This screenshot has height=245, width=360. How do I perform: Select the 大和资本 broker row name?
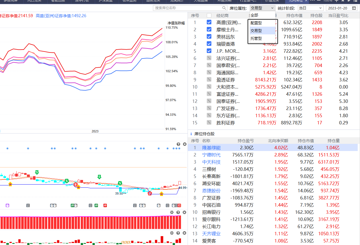click(227, 87)
